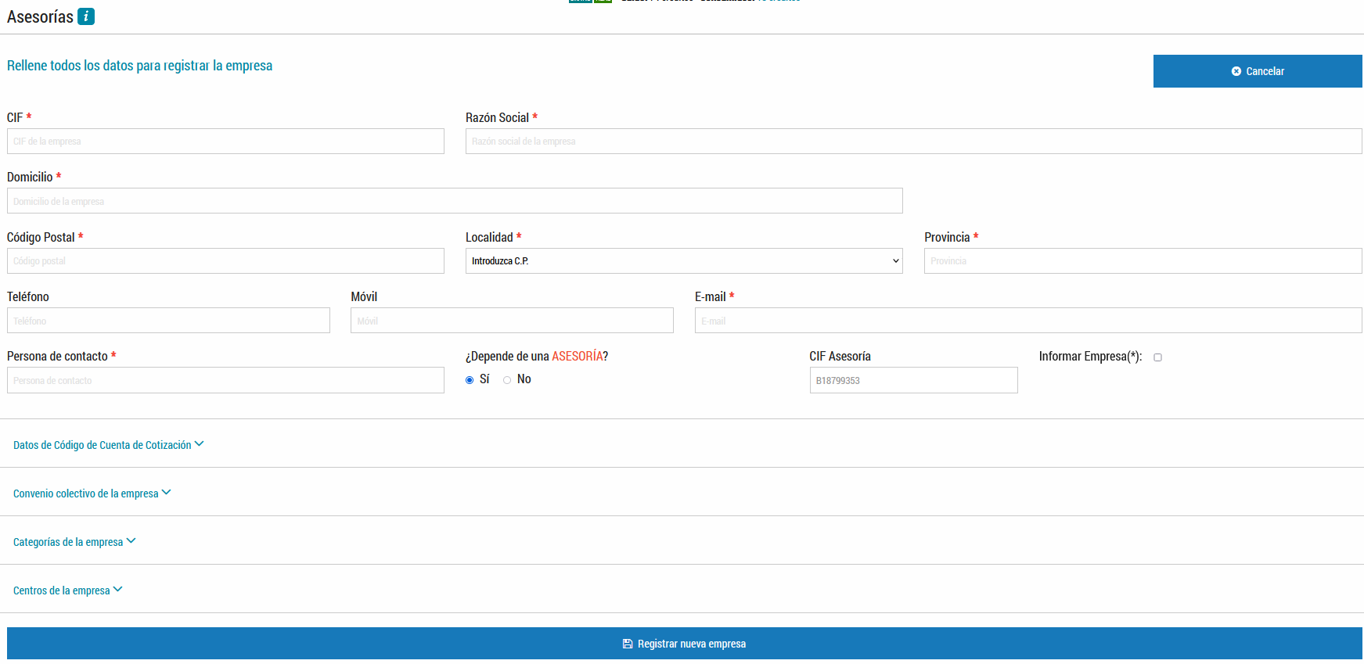Select the Sí radio button

tap(470, 380)
